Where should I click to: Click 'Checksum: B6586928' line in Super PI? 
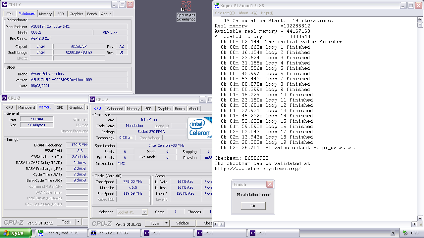[x=241, y=158]
